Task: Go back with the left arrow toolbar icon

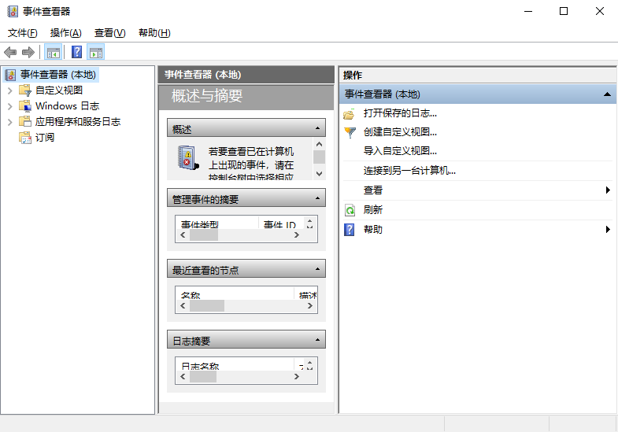Action: click(10, 53)
